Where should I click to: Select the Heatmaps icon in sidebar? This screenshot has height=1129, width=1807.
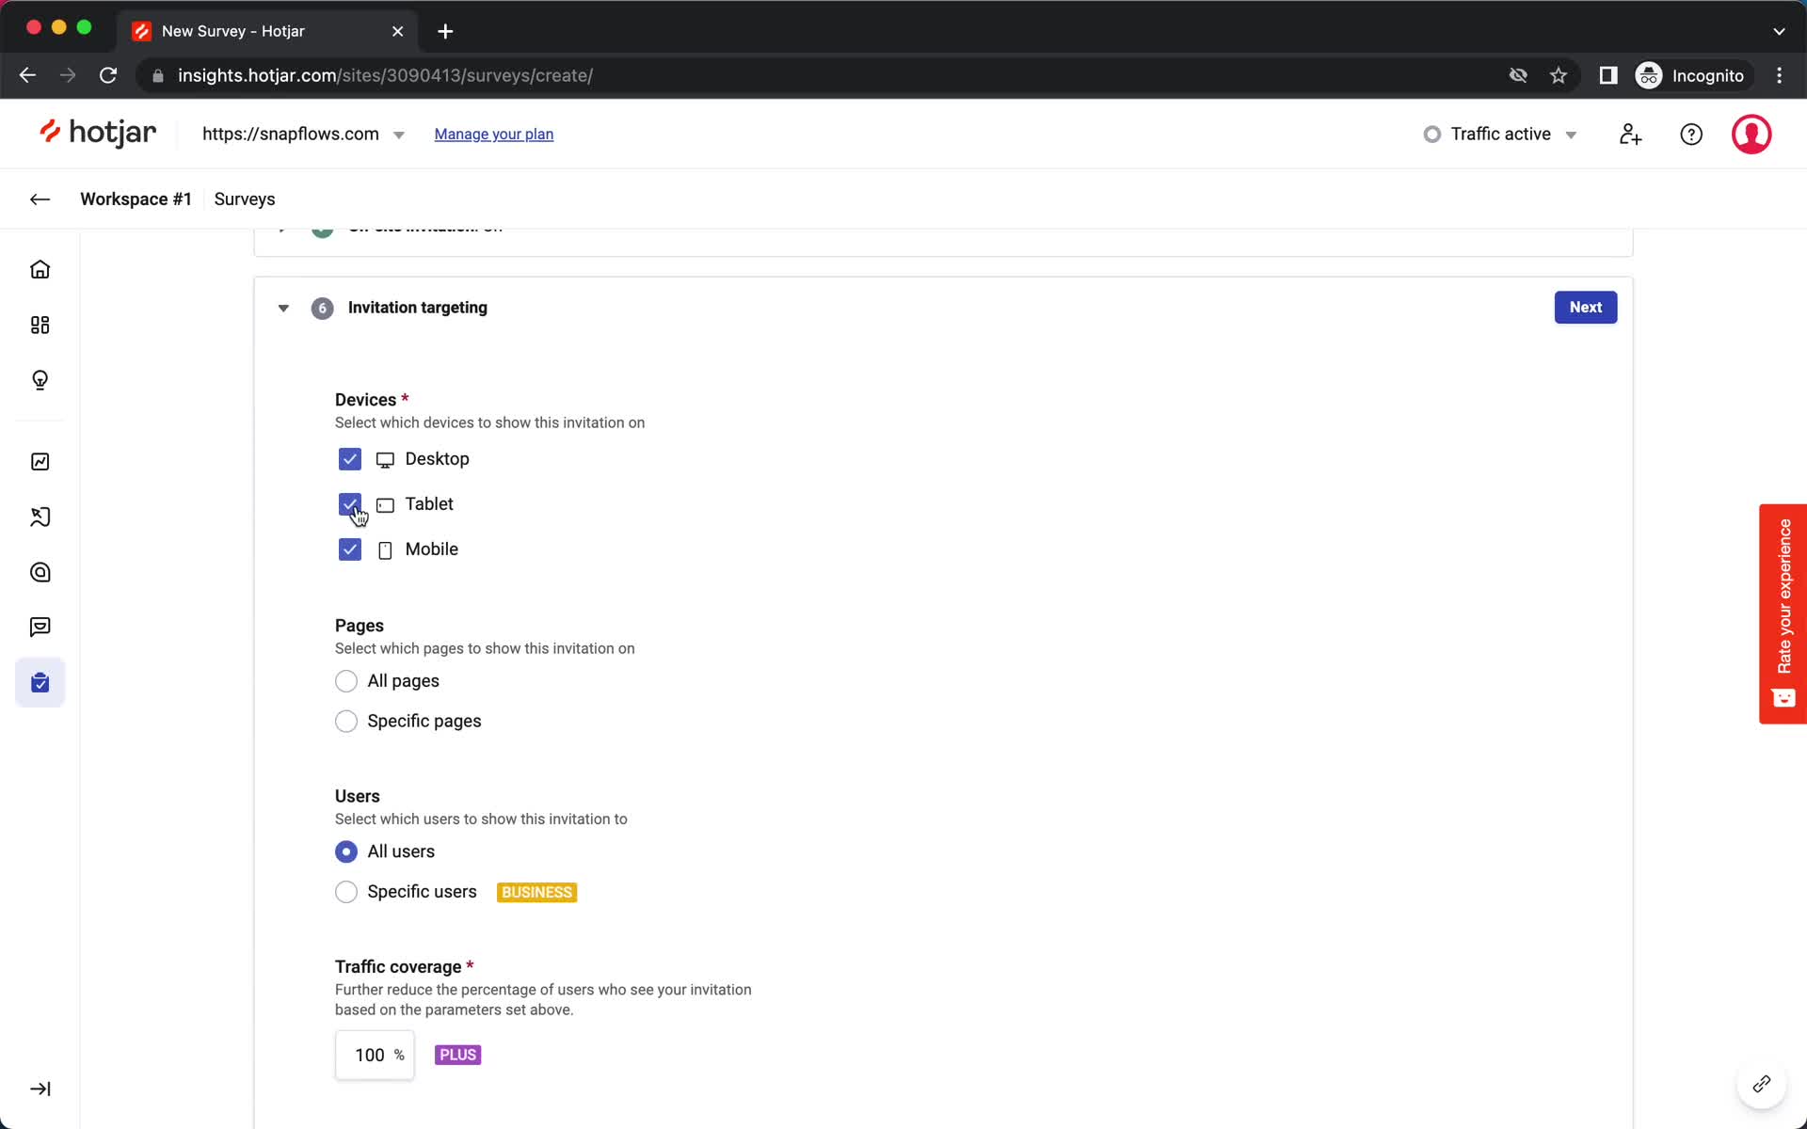coord(40,572)
